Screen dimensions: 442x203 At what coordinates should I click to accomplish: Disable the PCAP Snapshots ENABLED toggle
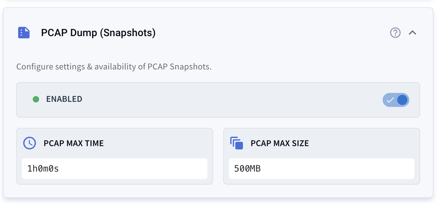[x=396, y=100]
